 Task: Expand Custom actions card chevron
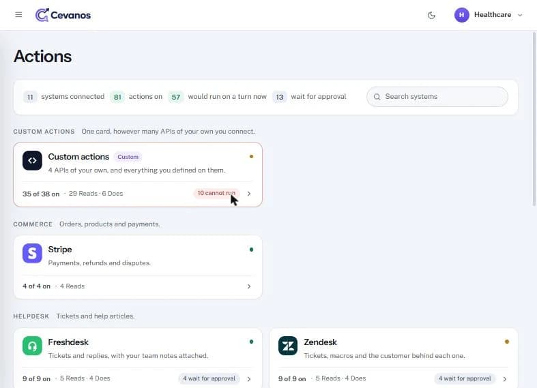(x=249, y=194)
